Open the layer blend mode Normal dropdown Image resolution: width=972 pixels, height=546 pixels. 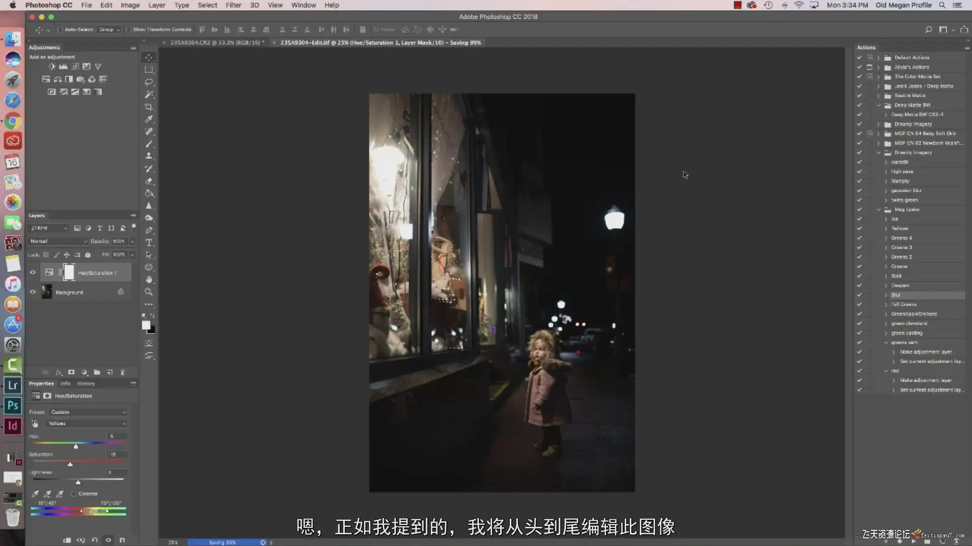coord(58,241)
